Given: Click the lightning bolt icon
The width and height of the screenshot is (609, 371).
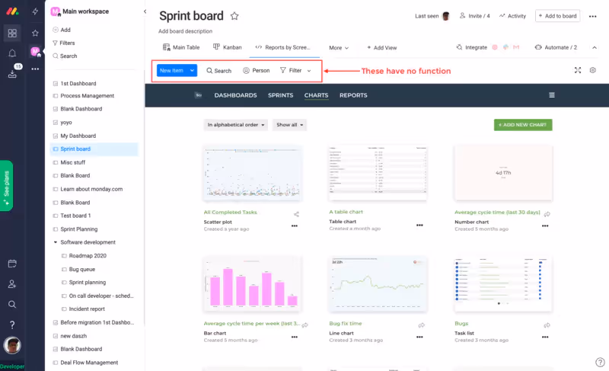Looking at the screenshot, I should tap(35, 11).
